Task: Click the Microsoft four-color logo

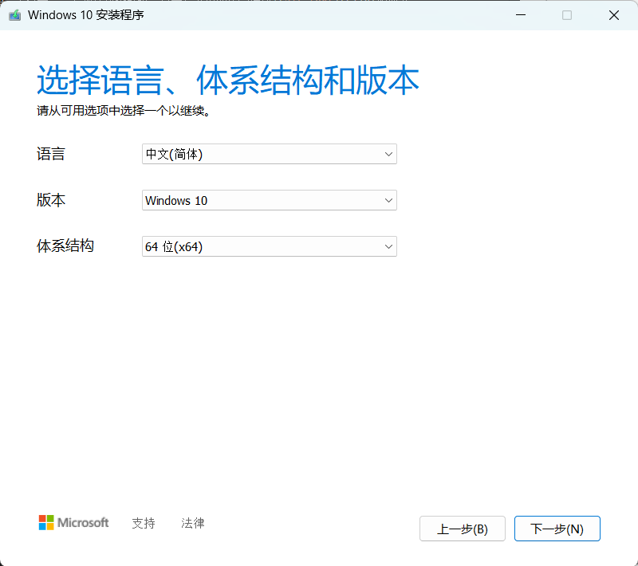Action: [47, 523]
